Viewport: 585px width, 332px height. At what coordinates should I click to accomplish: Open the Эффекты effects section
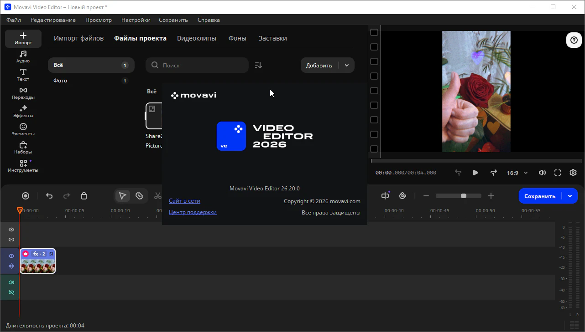tap(23, 112)
